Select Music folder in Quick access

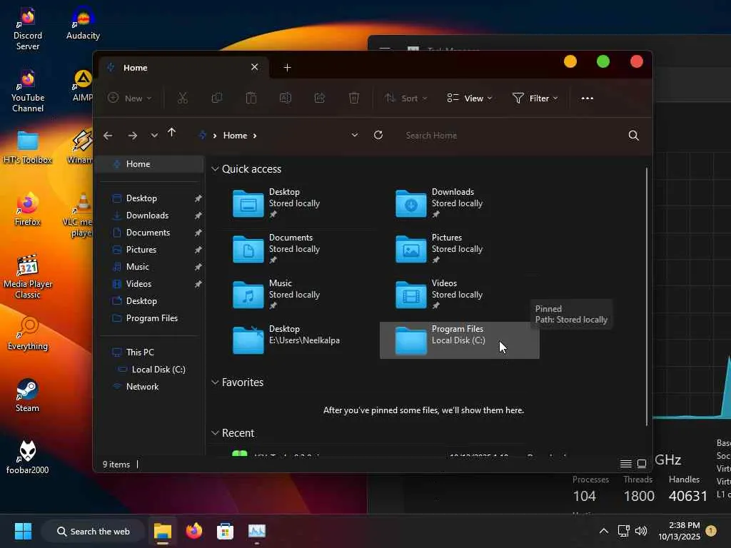296,295
